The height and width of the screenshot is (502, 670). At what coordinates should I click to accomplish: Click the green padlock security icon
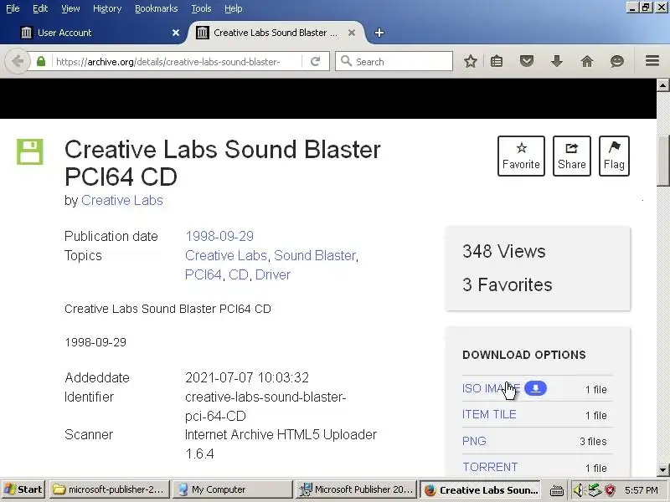click(41, 61)
